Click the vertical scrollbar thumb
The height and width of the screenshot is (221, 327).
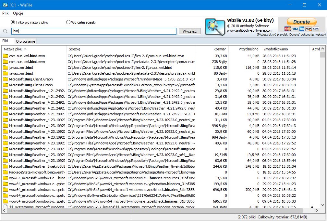pos(322,55)
